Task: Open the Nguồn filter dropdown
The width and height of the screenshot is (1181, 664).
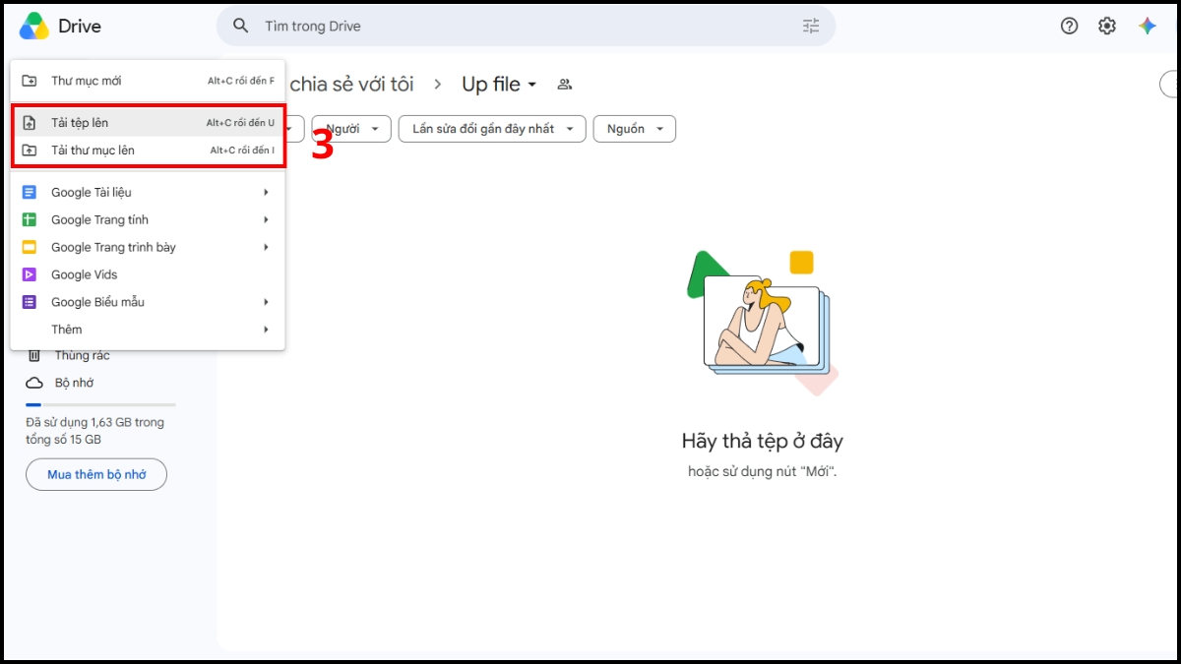Action: click(x=635, y=129)
